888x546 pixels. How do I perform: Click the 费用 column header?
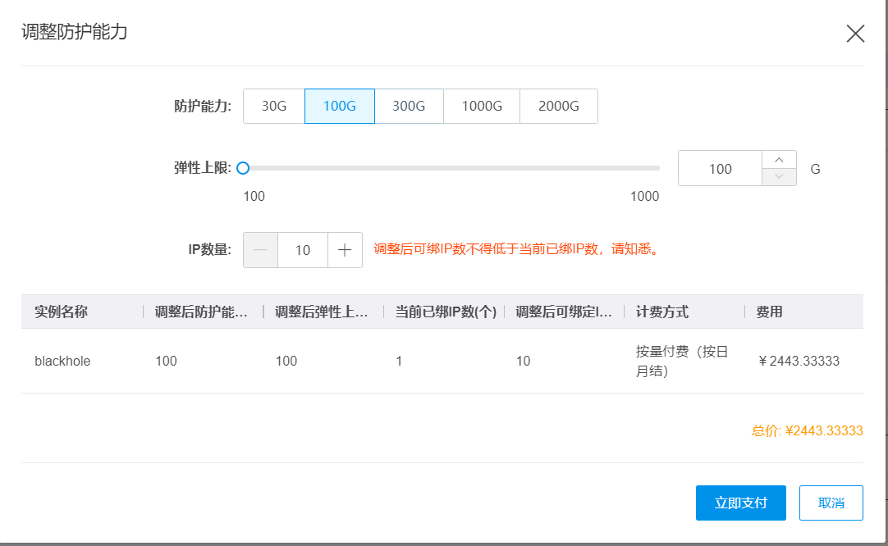click(x=769, y=312)
